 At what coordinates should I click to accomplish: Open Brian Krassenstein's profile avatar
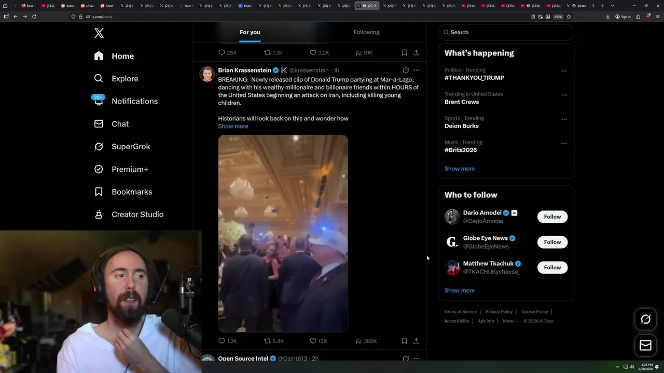point(207,74)
